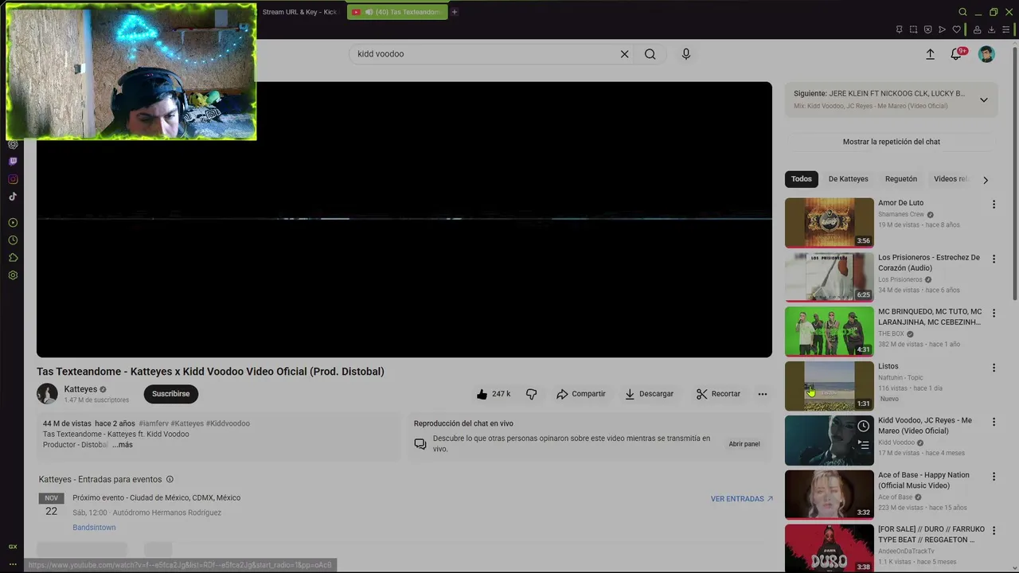
Task: Open options menu for Me Mareo video
Action: (994, 422)
